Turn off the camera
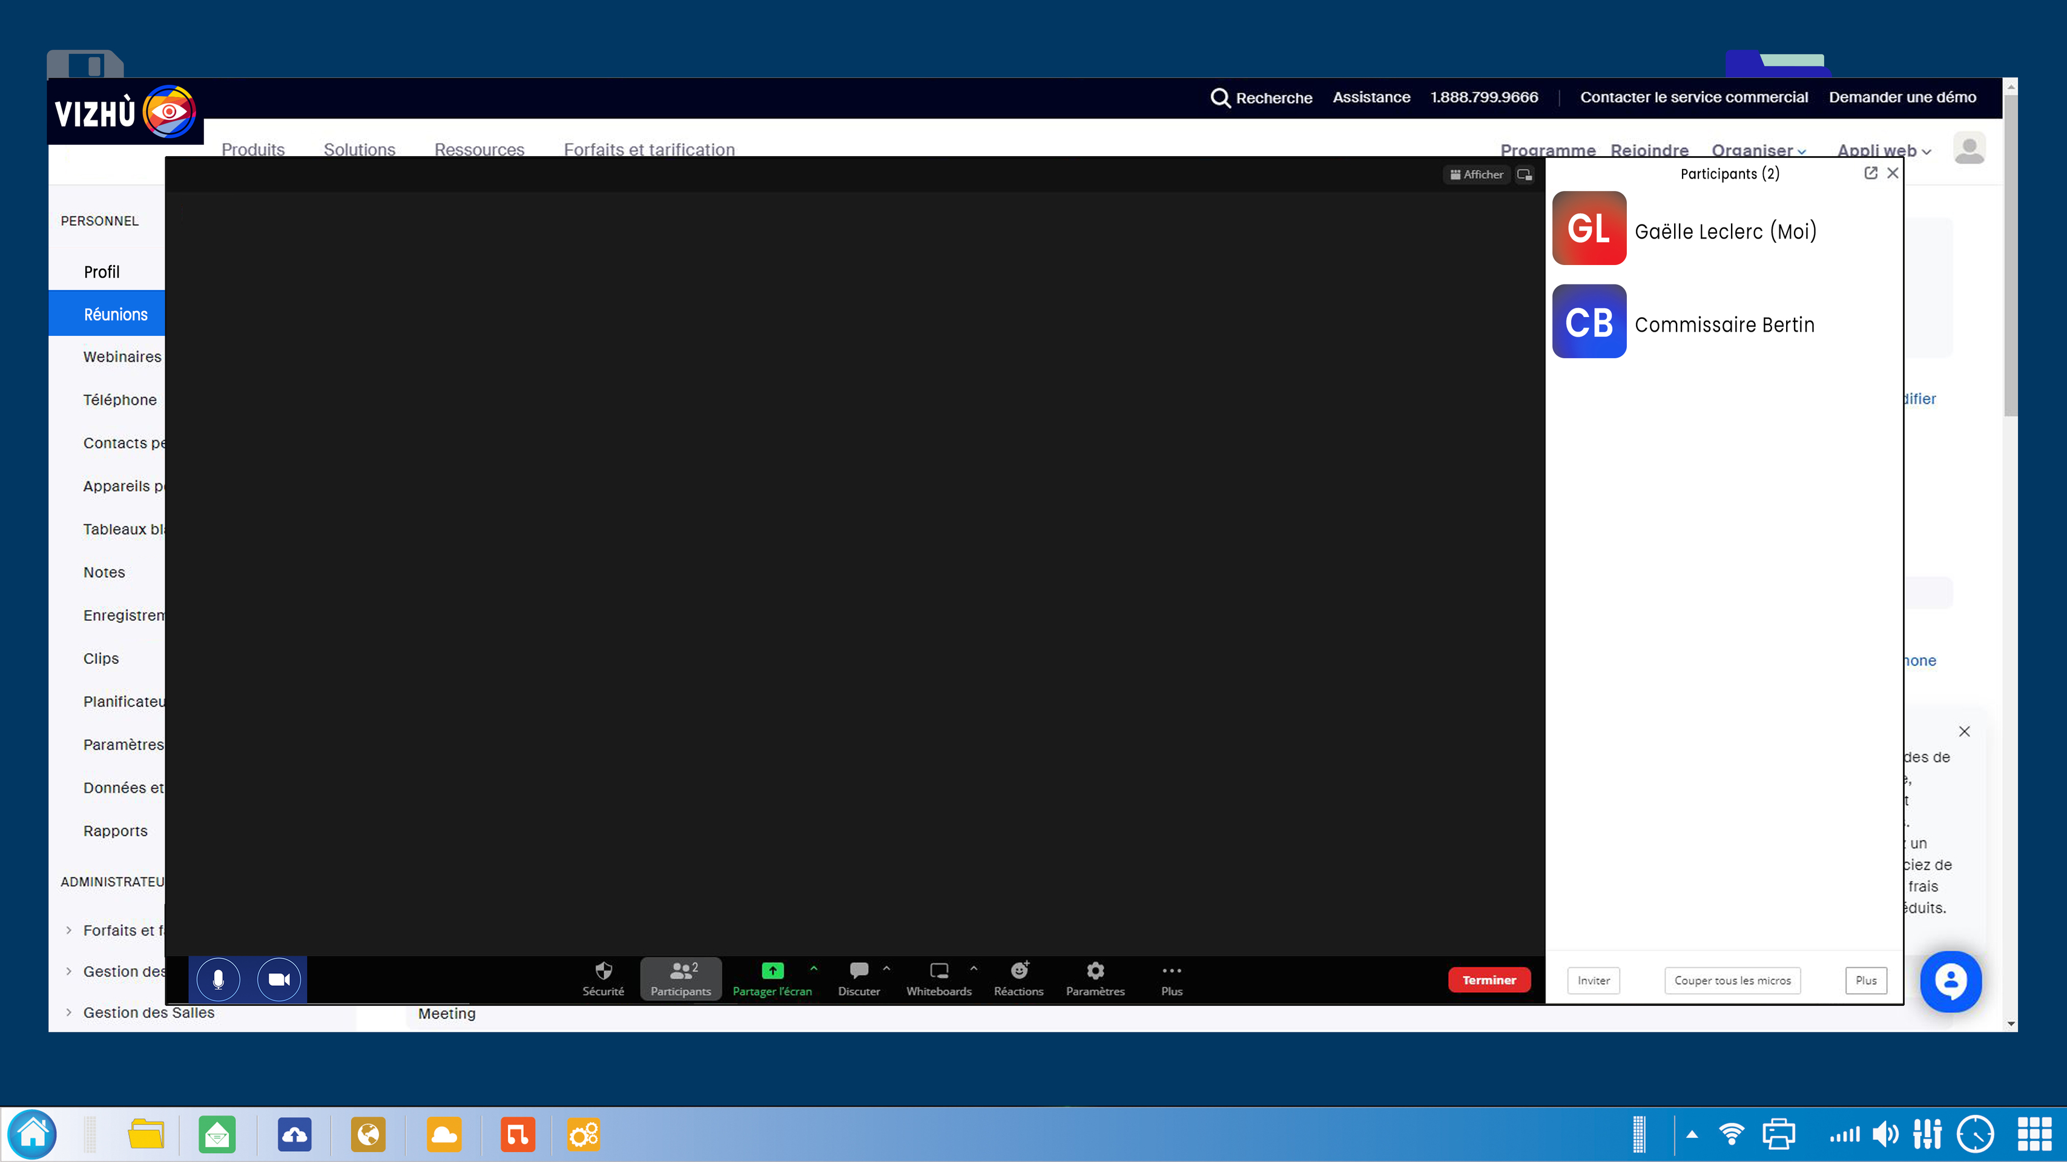The width and height of the screenshot is (2067, 1162). (279, 979)
